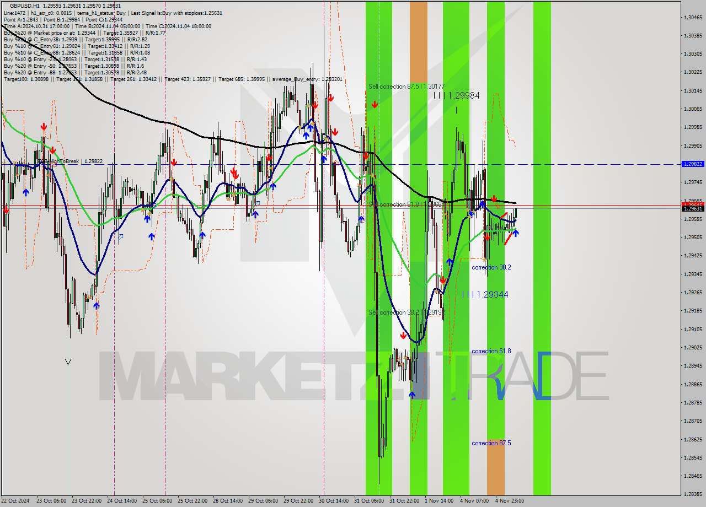Click the 1.28625 price axis label
Screen dimensions: 706x507
coord(693,439)
